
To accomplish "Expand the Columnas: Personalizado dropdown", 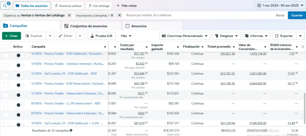I will pos(185,36).
